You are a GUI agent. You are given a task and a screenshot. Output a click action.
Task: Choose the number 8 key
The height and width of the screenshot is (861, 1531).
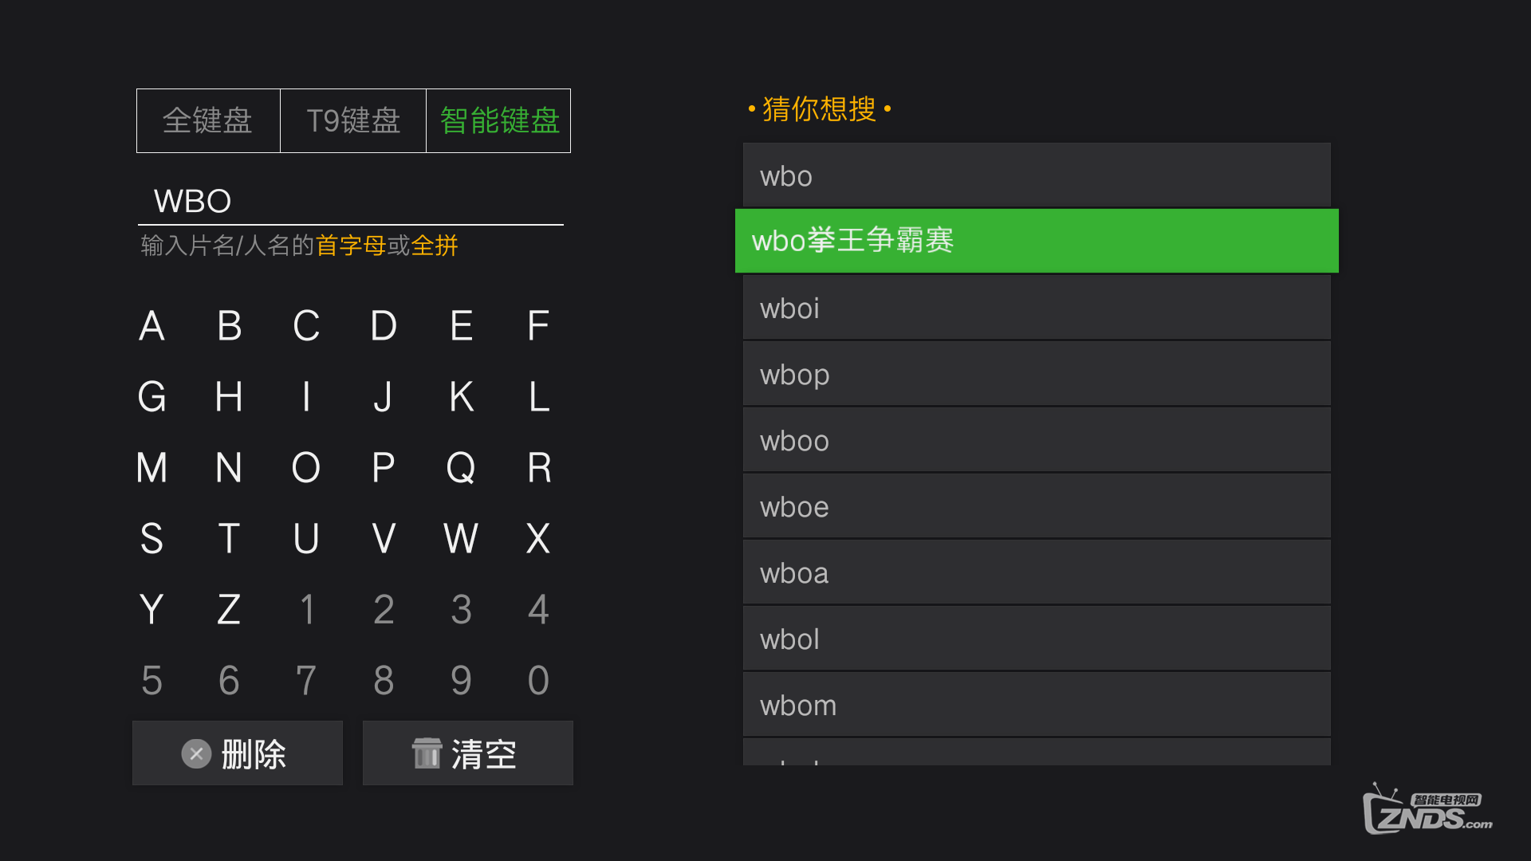384,681
